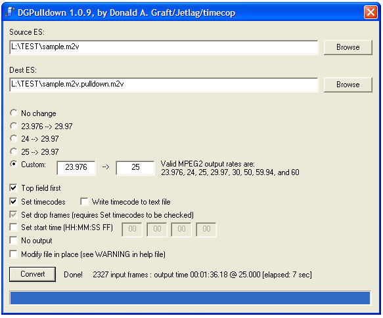Click the DGPulldown title bar app icon
Image resolution: width=383 pixels, height=318 pixels.
click(x=10, y=12)
